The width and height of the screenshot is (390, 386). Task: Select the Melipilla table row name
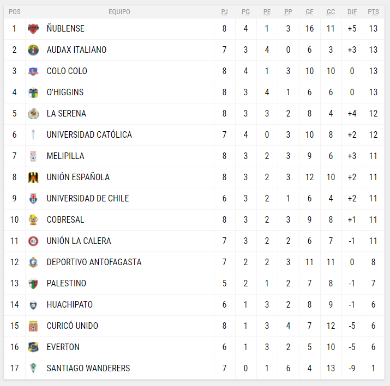pyautogui.click(x=65, y=156)
